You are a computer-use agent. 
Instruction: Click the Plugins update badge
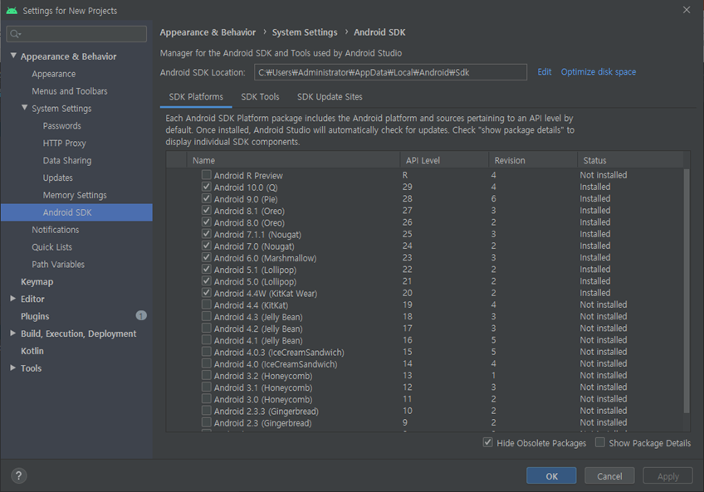[x=141, y=315]
